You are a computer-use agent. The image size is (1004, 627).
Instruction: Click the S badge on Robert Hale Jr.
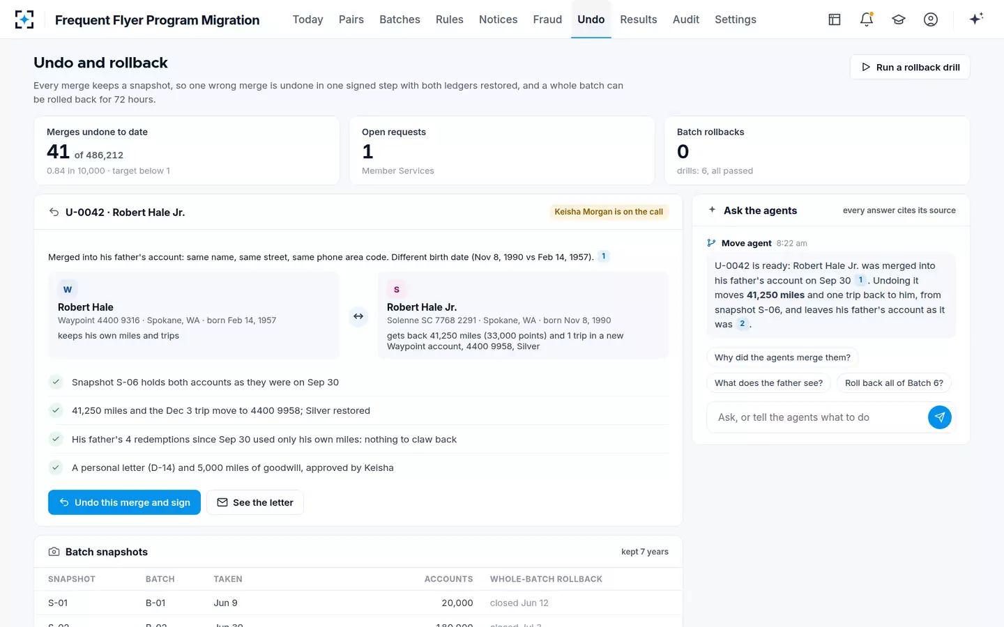(397, 290)
